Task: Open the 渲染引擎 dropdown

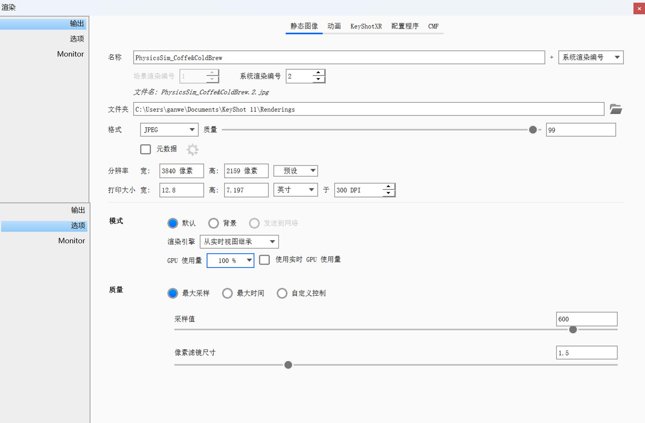Action: pyautogui.click(x=239, y=241)
